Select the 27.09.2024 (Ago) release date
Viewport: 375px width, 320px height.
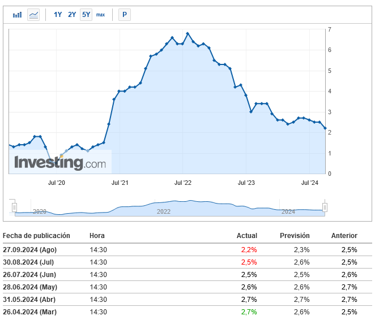(x=30, y=250)
